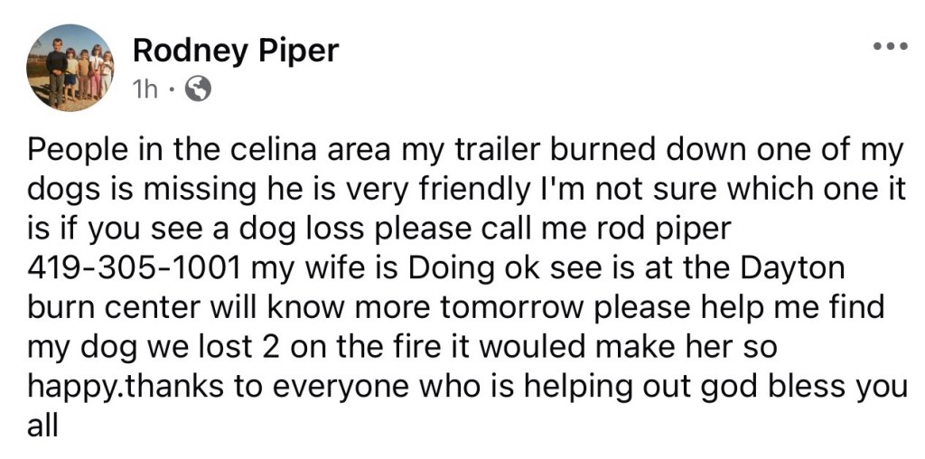
Task: Click the globe public audience icon
Action: pyautogui.click(x=197, y=88)
